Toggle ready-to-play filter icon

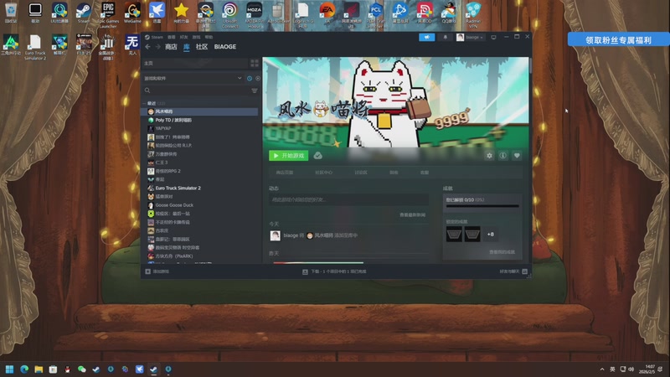pyautogui.click(x=258, y=79)
